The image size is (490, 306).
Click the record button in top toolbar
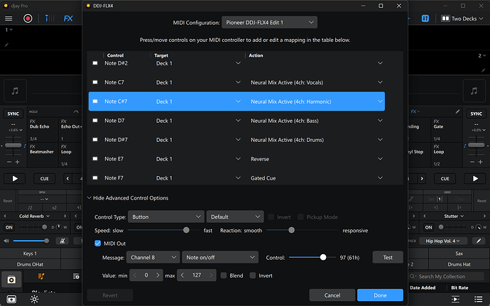pos(28,19)
